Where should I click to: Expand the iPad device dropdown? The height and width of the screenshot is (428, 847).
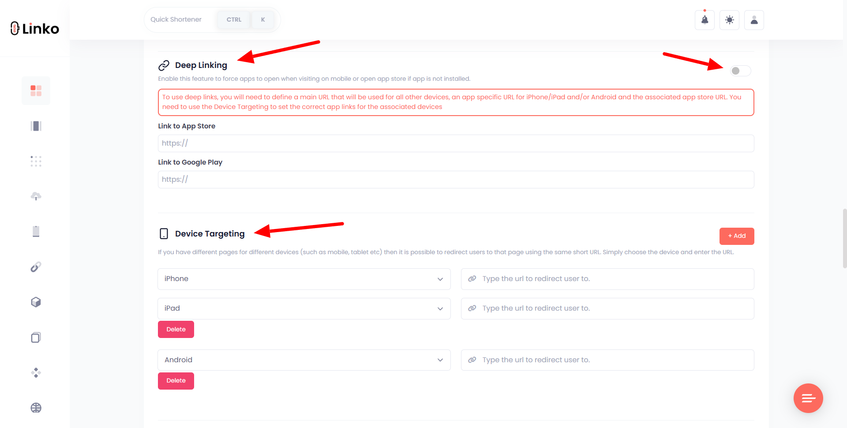304,308
